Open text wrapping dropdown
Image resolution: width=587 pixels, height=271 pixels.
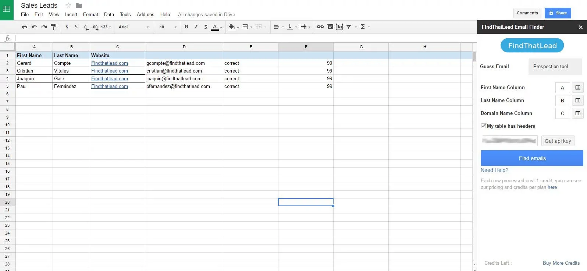pos(305,27)
